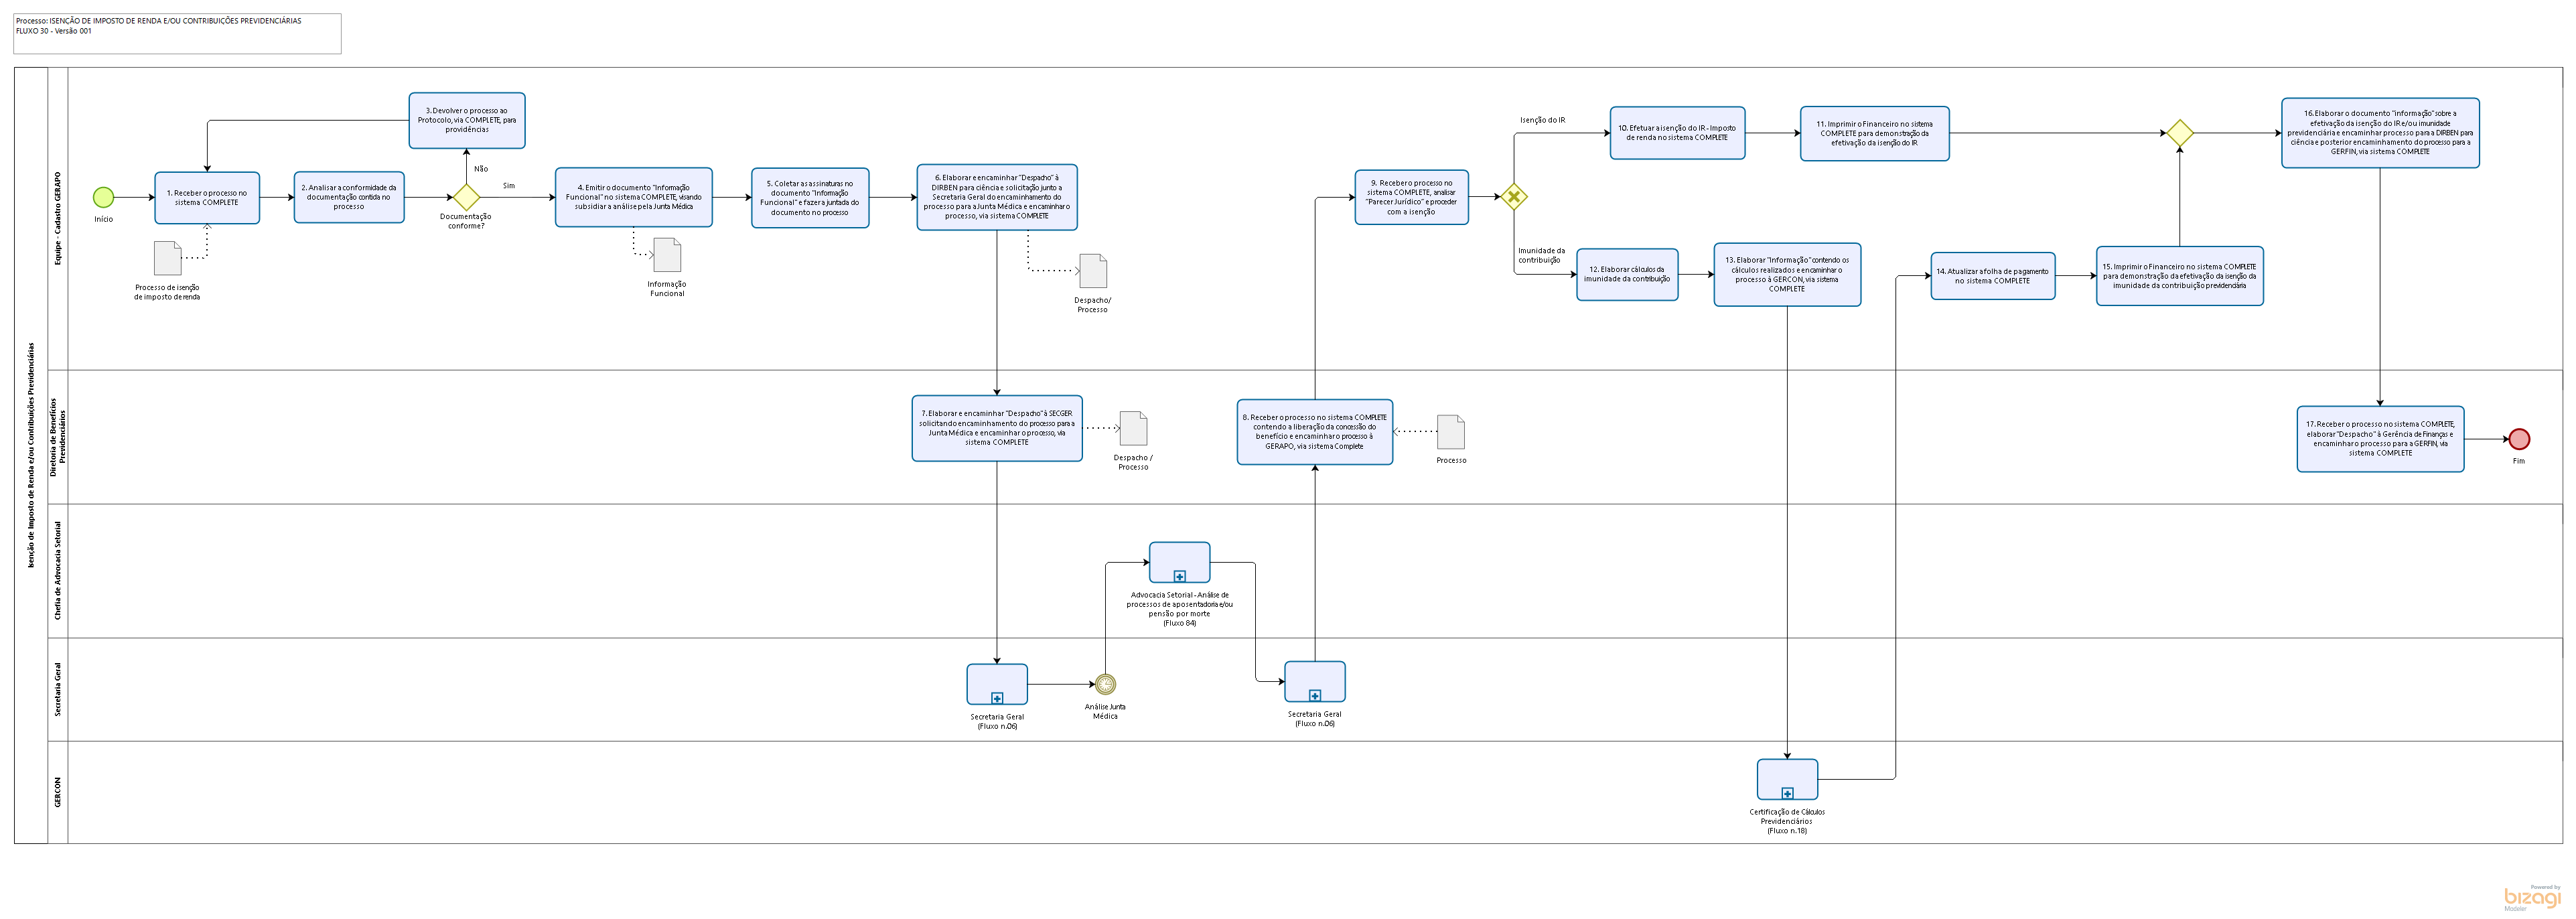
Task: Click the Informação Funcional document icon
Action: click(x=667, y=255)
